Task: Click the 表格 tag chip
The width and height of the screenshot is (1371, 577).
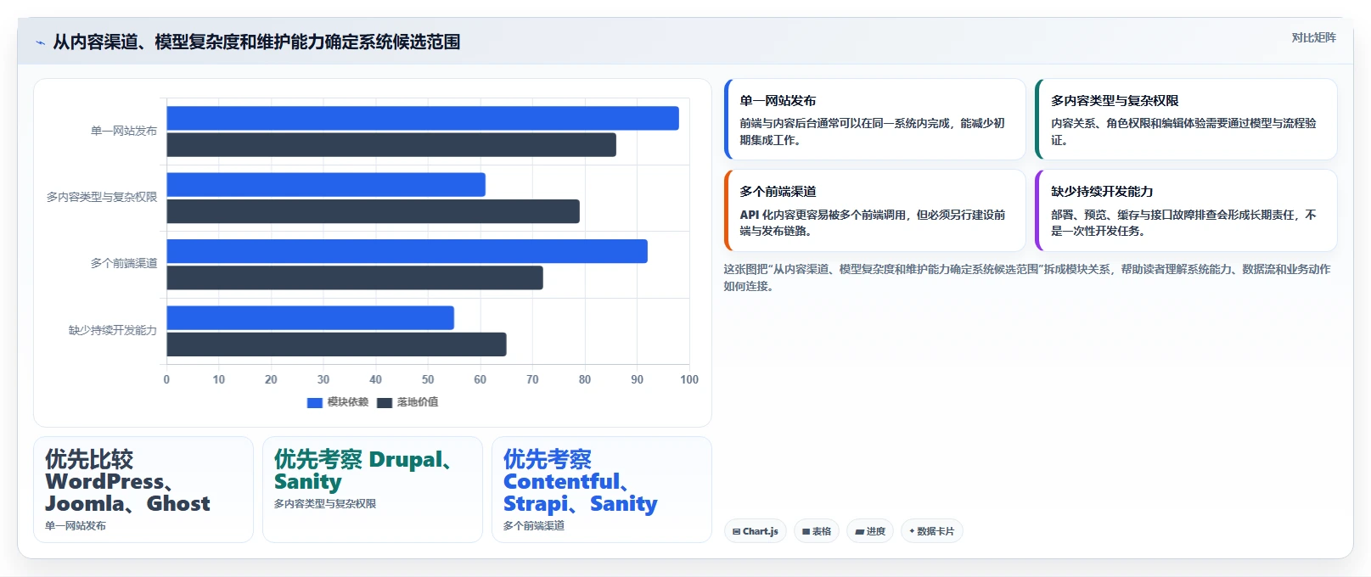Action: [817, 531]
